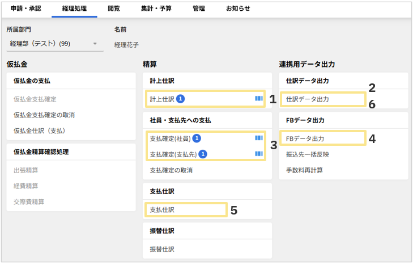Image resolution: width=413 pixels, height=265 pixels.
Task: Select the 経理処理 tab
Action: (x=74, y=9)
